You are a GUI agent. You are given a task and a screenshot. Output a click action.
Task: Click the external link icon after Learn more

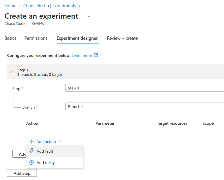point(96,55)
